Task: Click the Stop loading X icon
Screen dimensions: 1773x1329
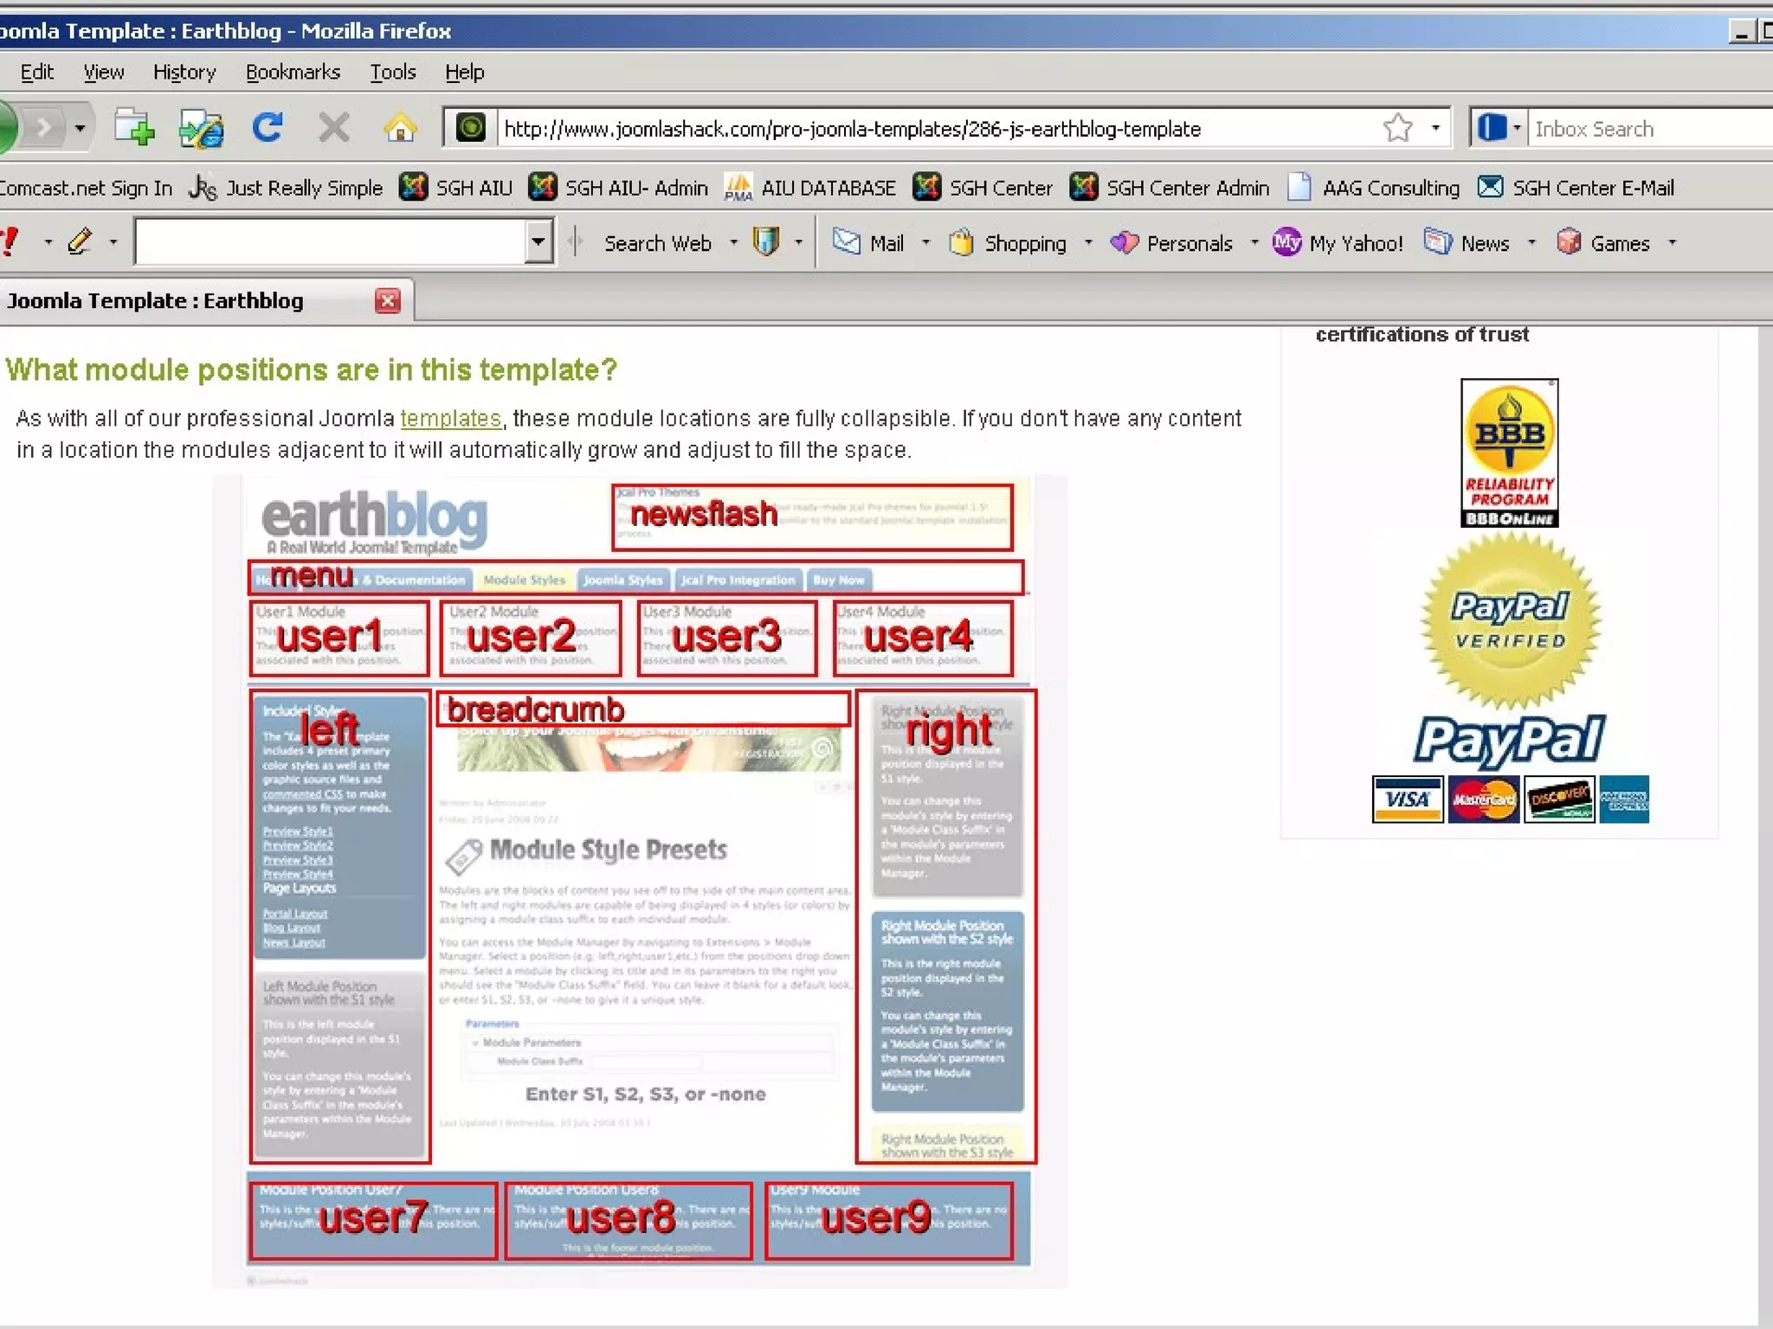Action: coord(333,128)
